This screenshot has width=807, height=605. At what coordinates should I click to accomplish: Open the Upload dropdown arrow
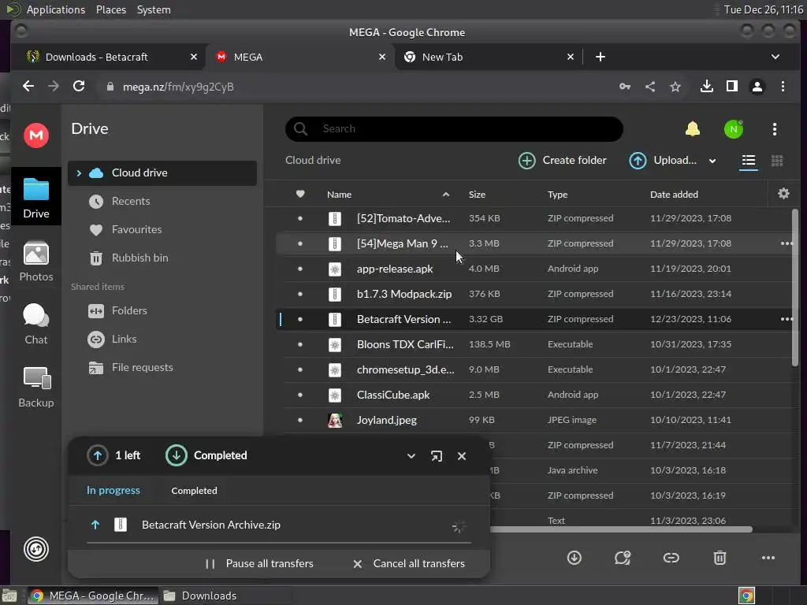coord(712,161)
